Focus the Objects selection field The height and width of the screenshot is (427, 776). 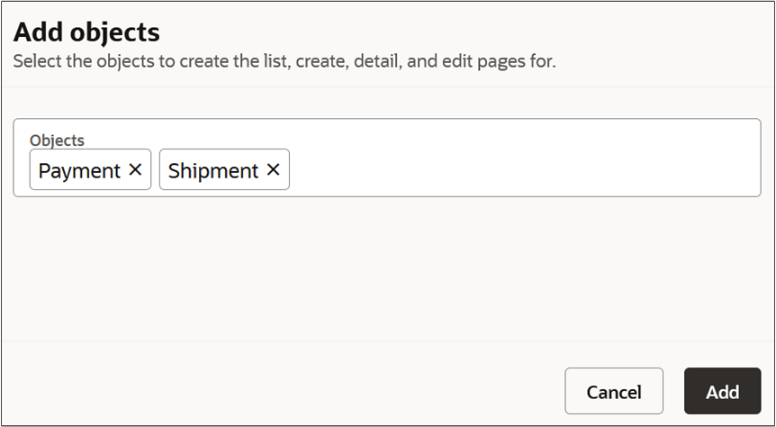[x=522, y=169]
